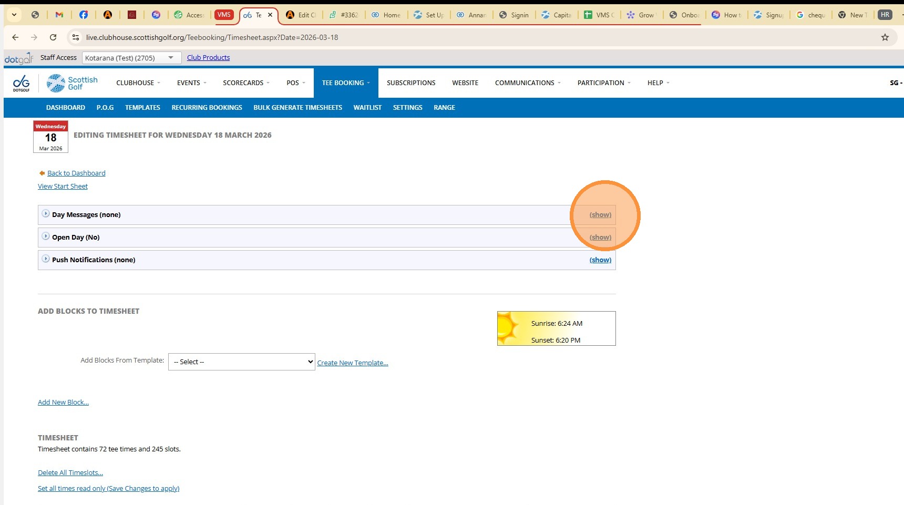Switch to the red VMS pinned tab
The width and height of the screenshot is (904, 505).
(224, 15)
